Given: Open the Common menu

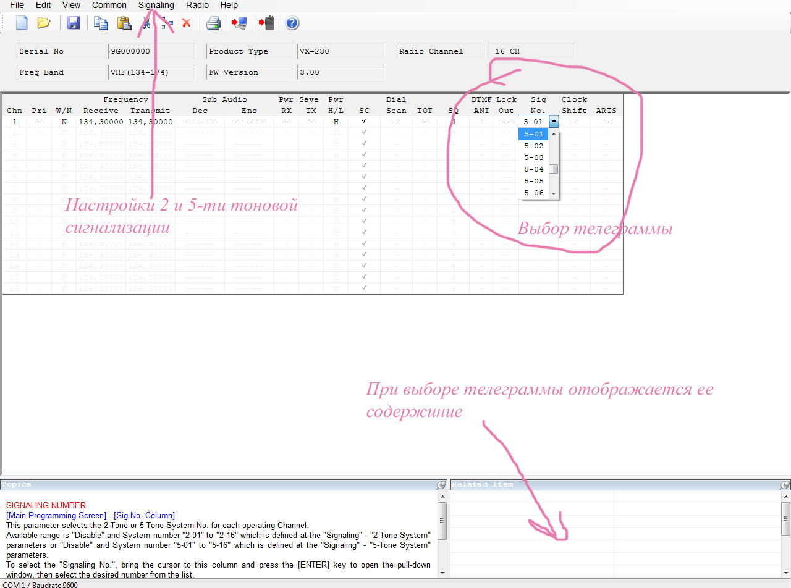Looking at the screenshot, I should (109, 5).
